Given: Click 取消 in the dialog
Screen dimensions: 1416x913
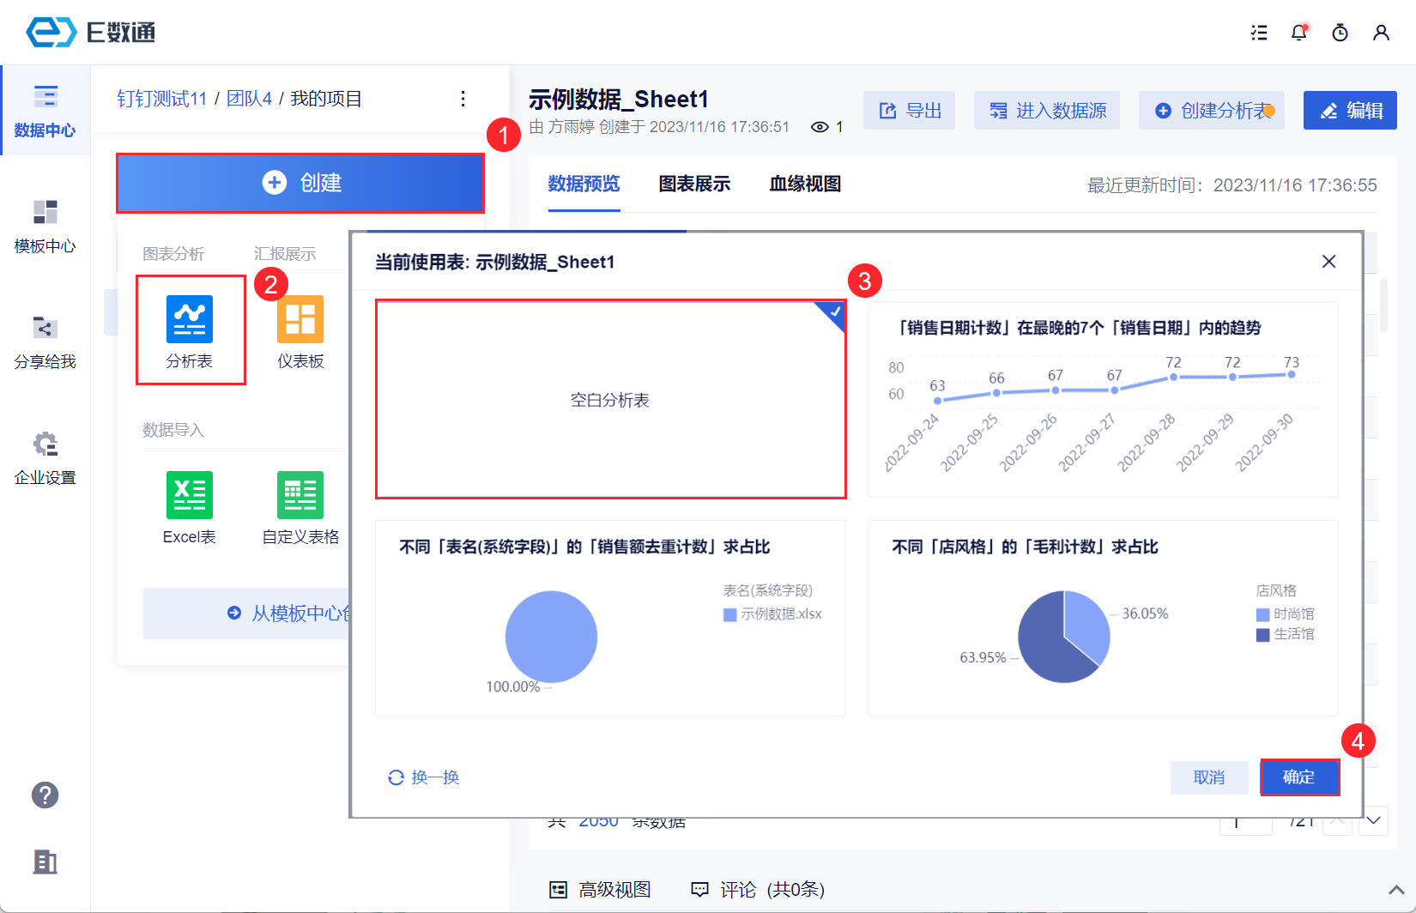Looking at the screenshot, I should tap(1209, 777).
